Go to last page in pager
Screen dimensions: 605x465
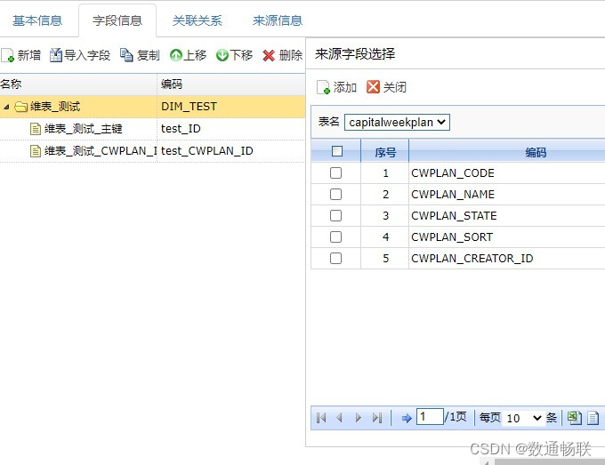pyautogui.click(x=377, y=418)
